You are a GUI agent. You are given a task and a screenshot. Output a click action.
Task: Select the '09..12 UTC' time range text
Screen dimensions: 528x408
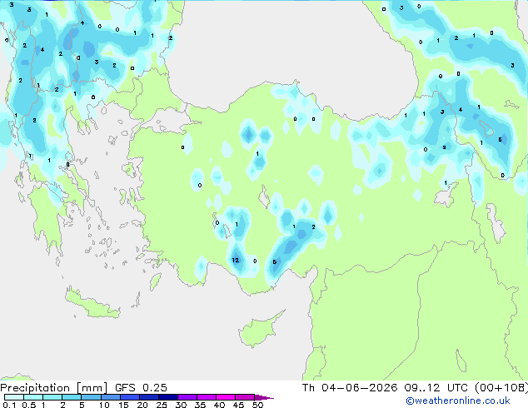click(x=436, y=388)
